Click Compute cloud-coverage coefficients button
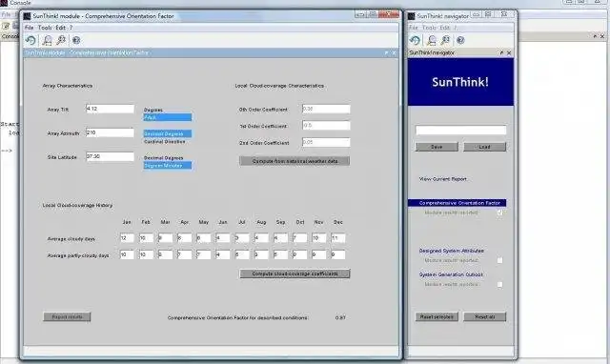 pos(295,273)
